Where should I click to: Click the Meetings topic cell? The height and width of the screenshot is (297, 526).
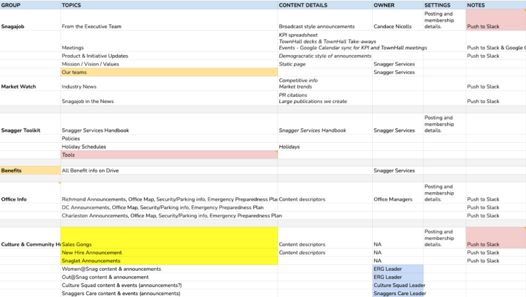click(x=169, y=41)
